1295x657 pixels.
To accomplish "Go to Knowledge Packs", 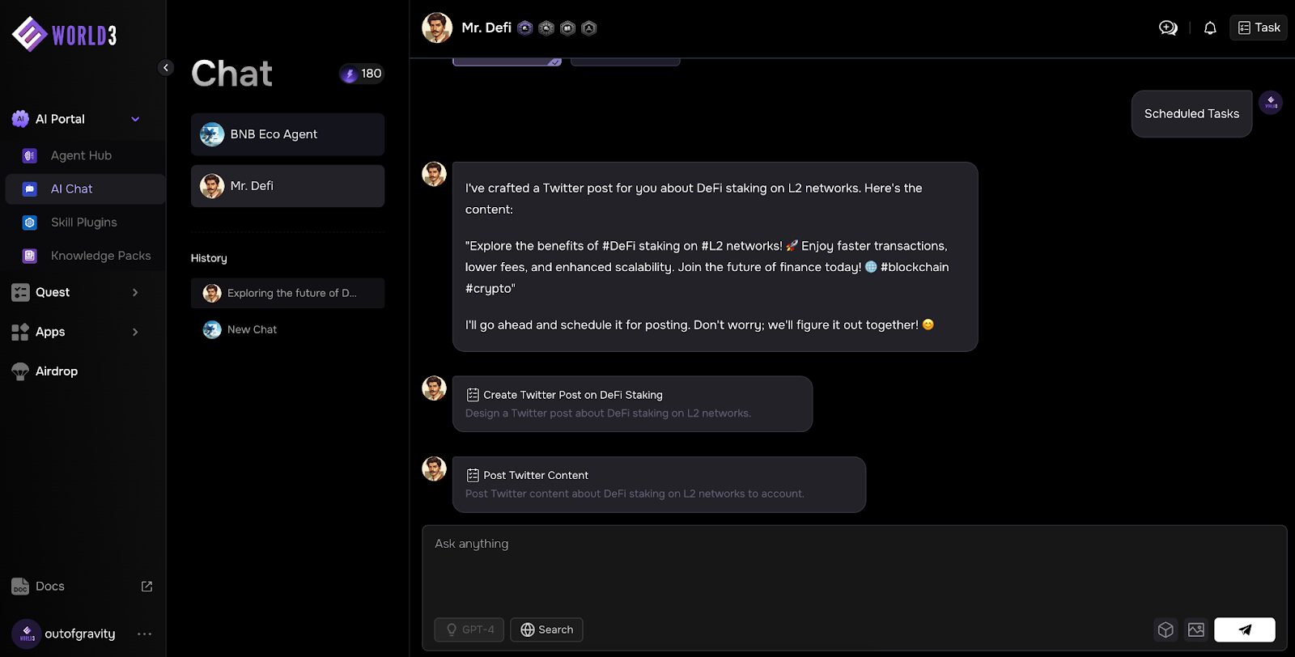I will (x=100, y=256).
